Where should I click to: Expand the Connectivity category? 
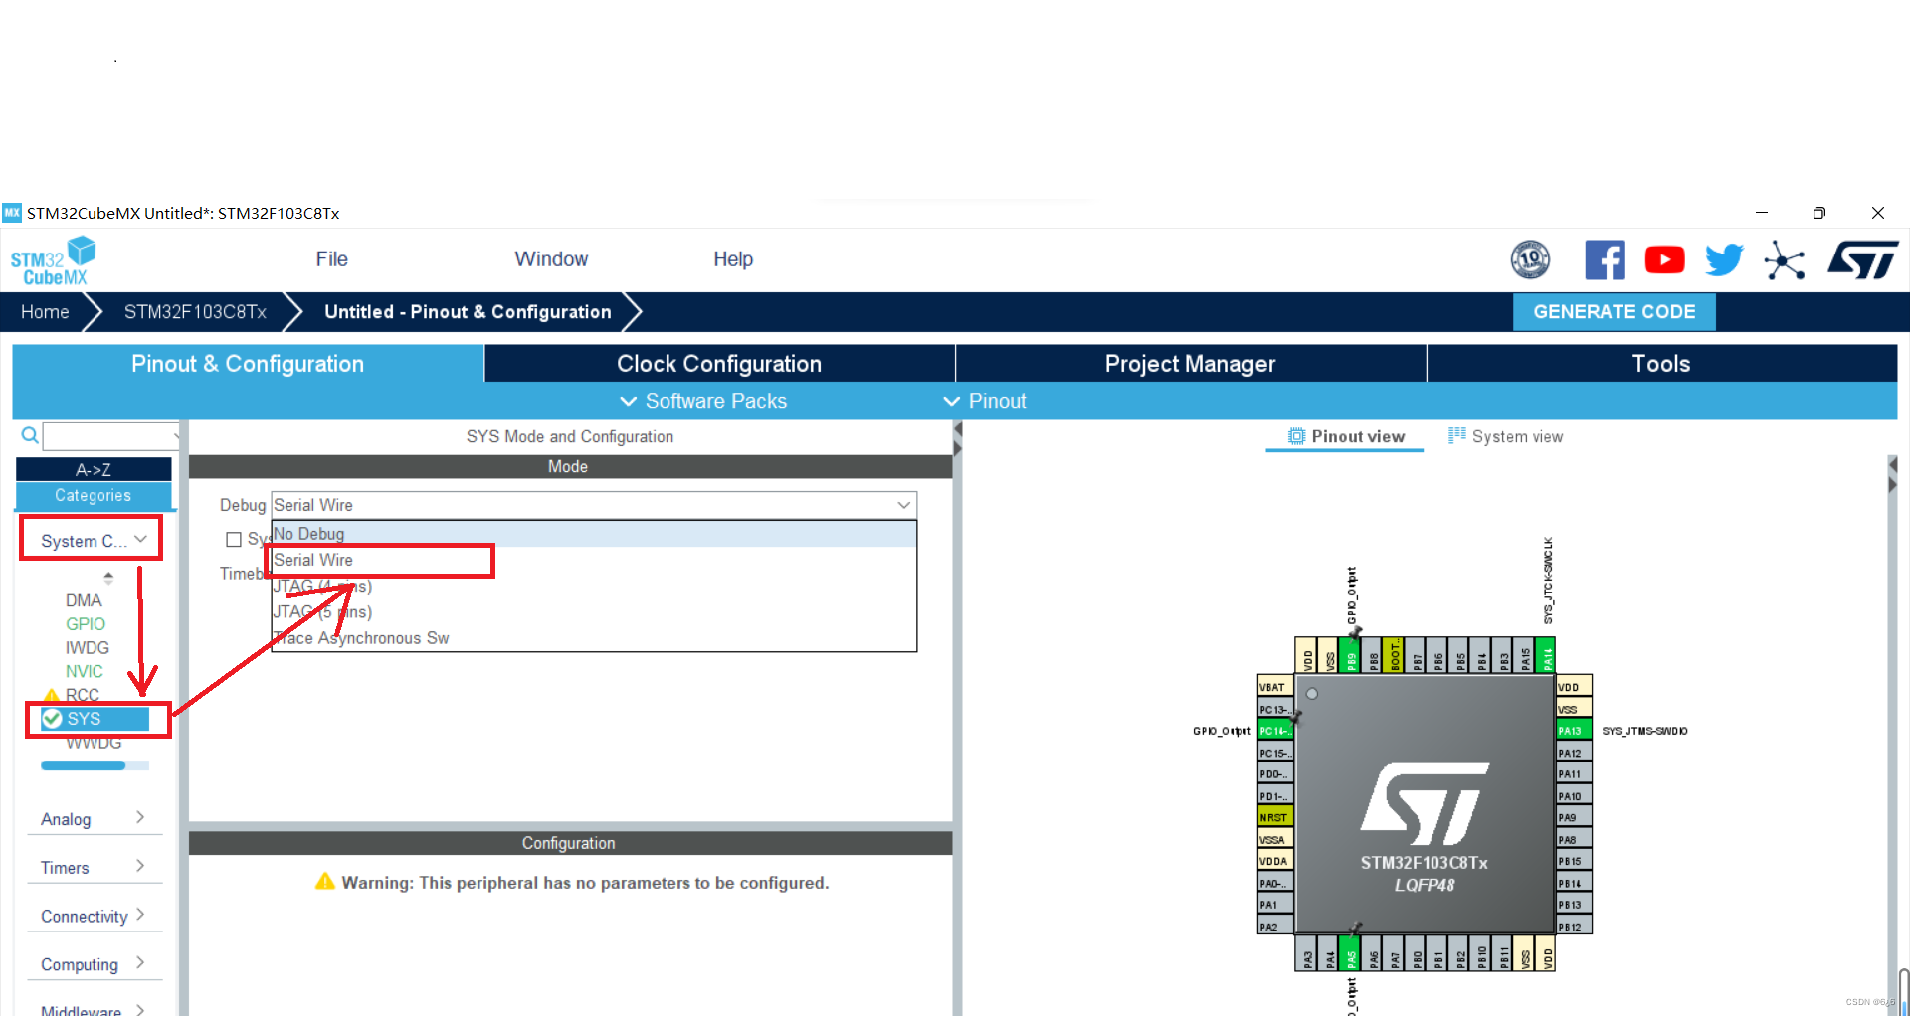(x=93, y=916)
